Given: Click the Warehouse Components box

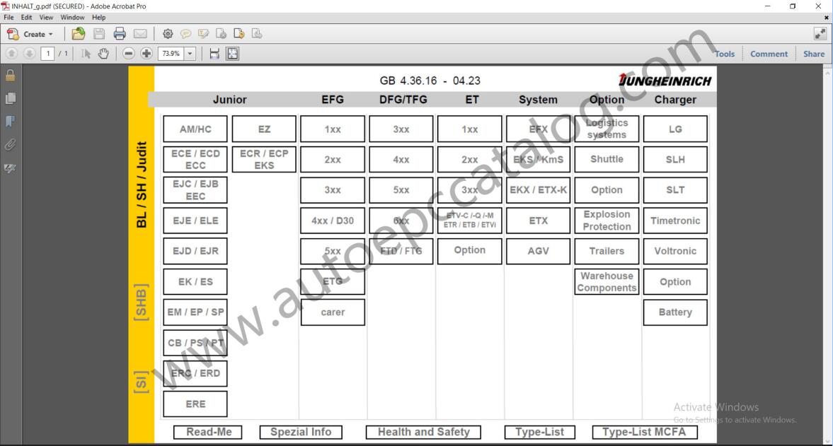Looking at the screenshot, I should 607,281.
